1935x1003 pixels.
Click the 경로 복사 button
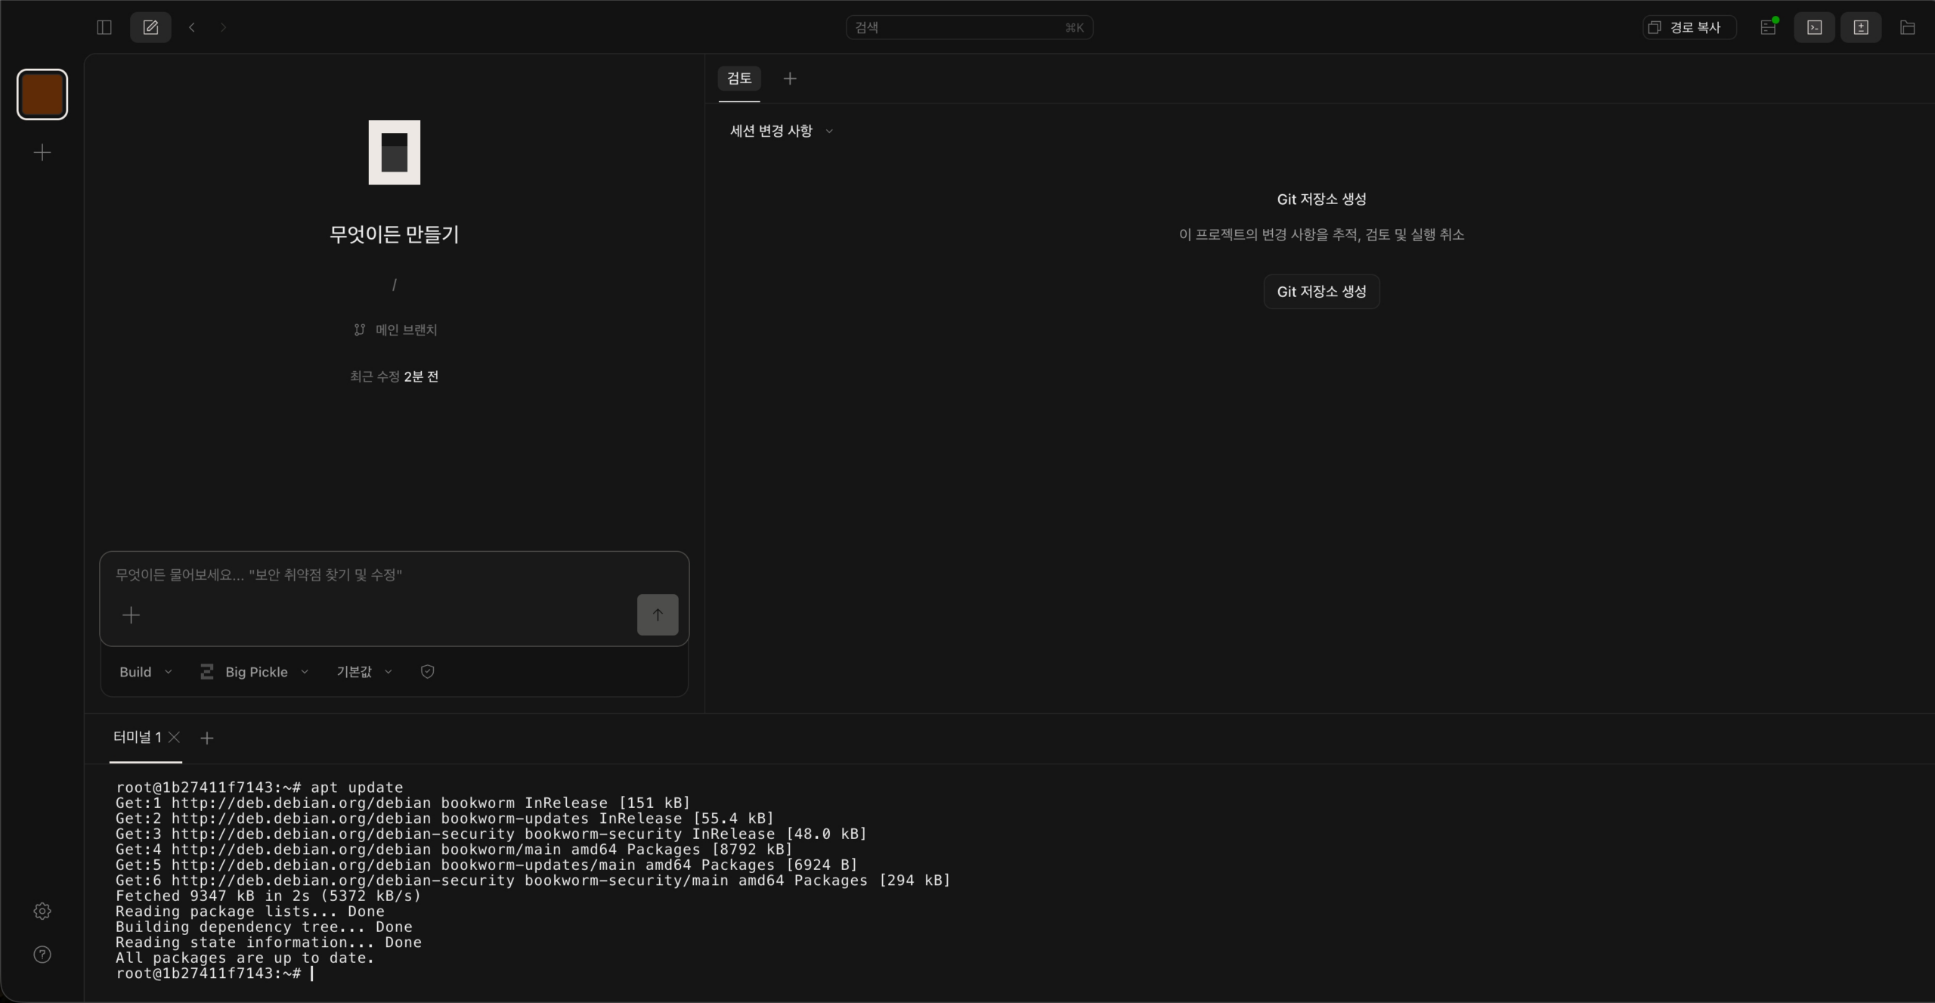[x=1689, y=27]
